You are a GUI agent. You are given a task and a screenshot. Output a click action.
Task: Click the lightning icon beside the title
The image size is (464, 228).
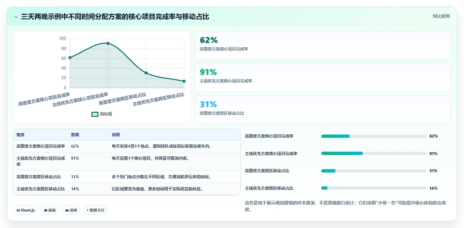(x=16, y=17)
